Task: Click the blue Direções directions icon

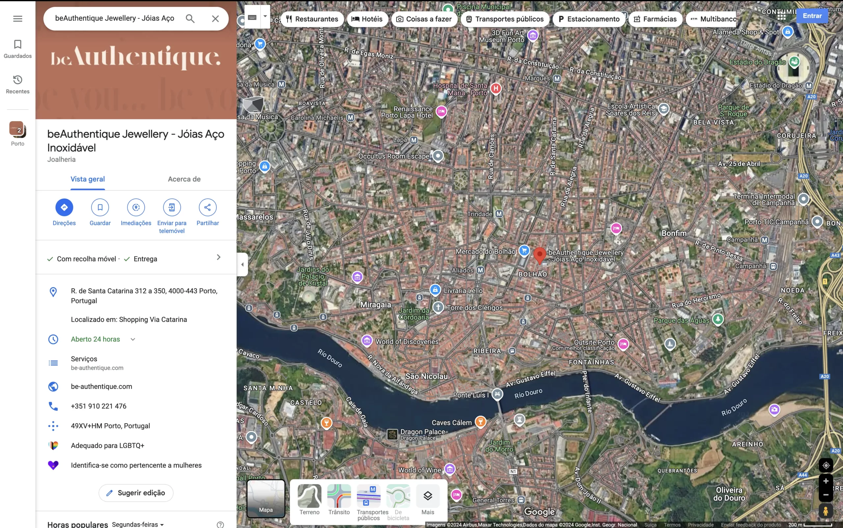Action: (64, 208)
